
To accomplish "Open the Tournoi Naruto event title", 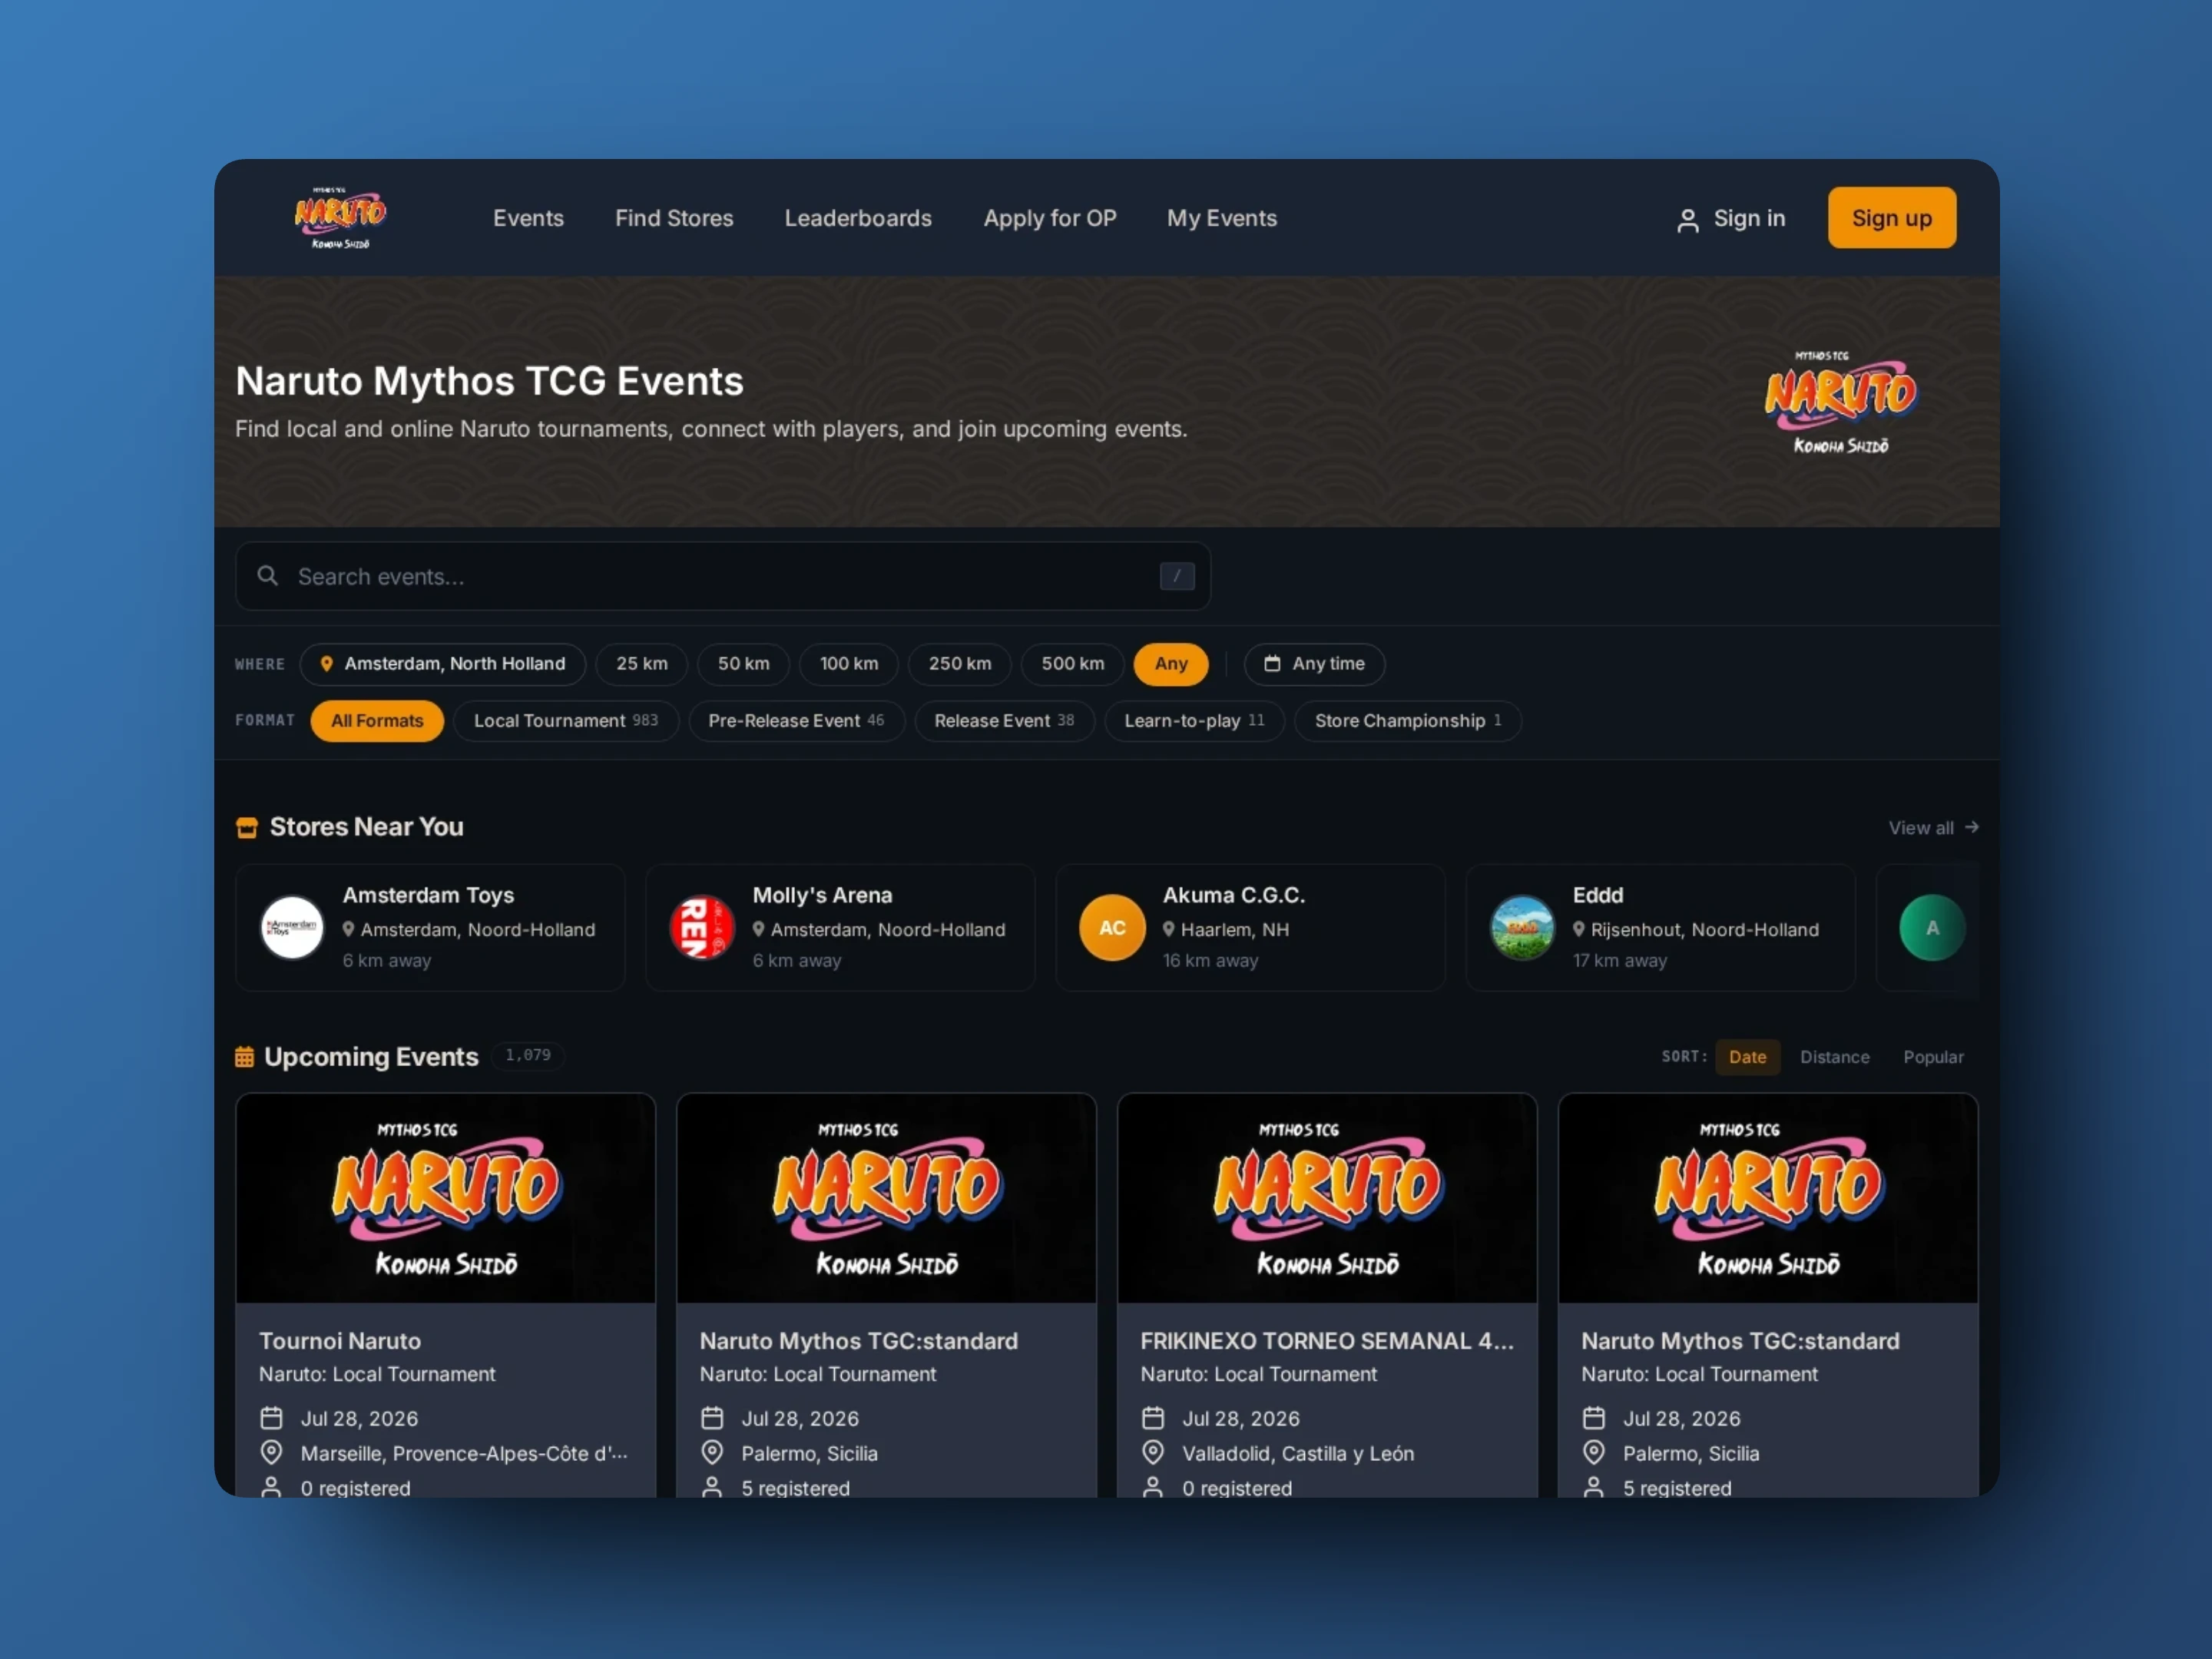I will 340,1341.
